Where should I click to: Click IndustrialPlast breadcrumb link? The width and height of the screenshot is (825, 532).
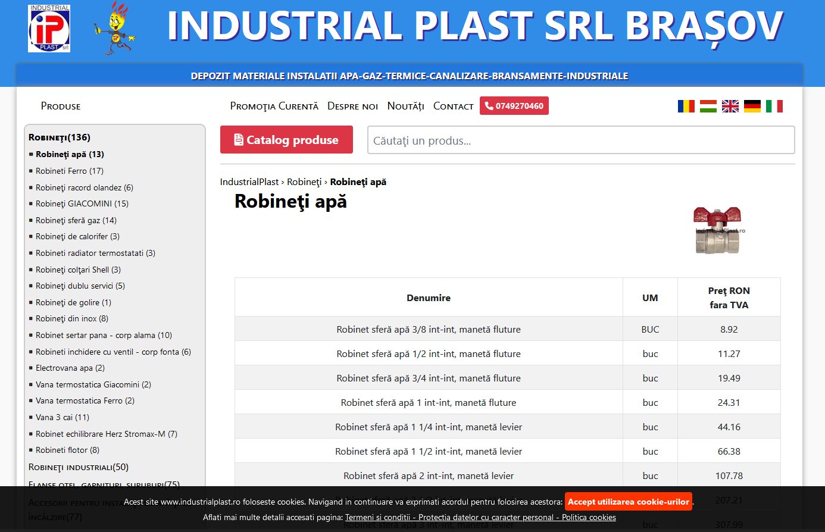pos(249,182)
